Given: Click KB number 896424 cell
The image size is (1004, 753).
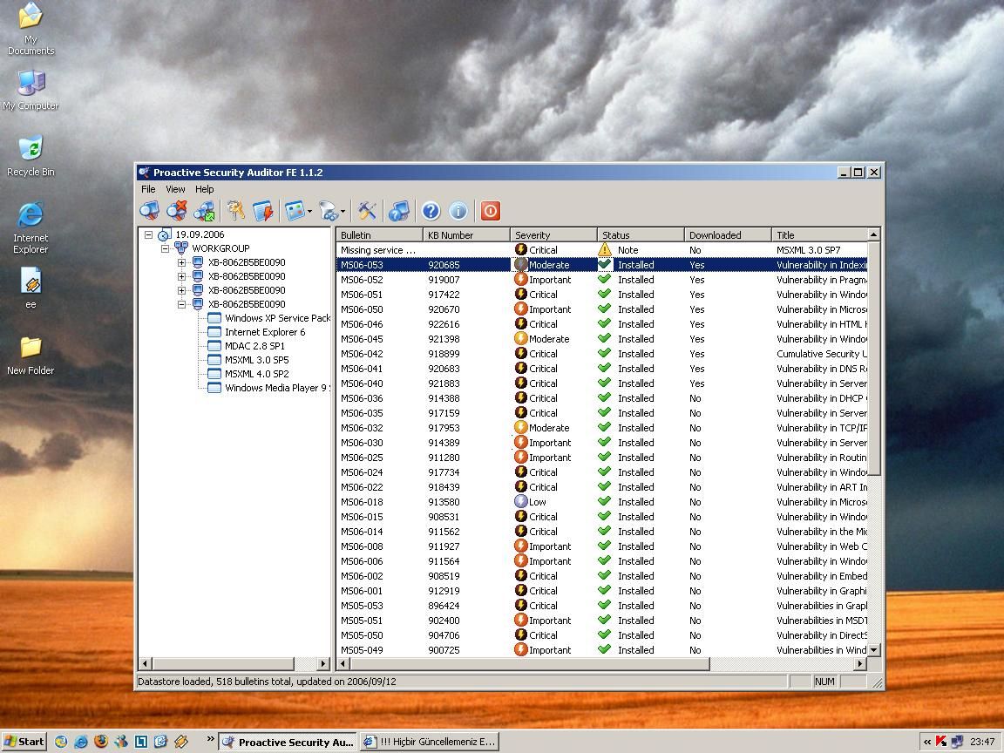Looking at the screenshot, I should tap(444, 606).
